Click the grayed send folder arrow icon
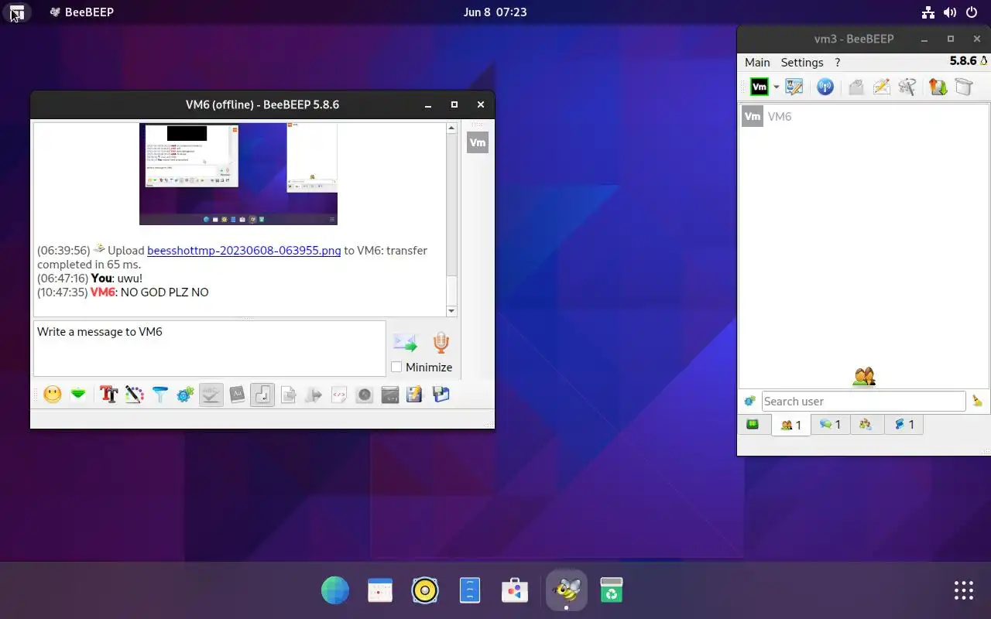Image resolution: width=991 pixels, height=619 pixels. pyautogui.click(x=314, y=395)
